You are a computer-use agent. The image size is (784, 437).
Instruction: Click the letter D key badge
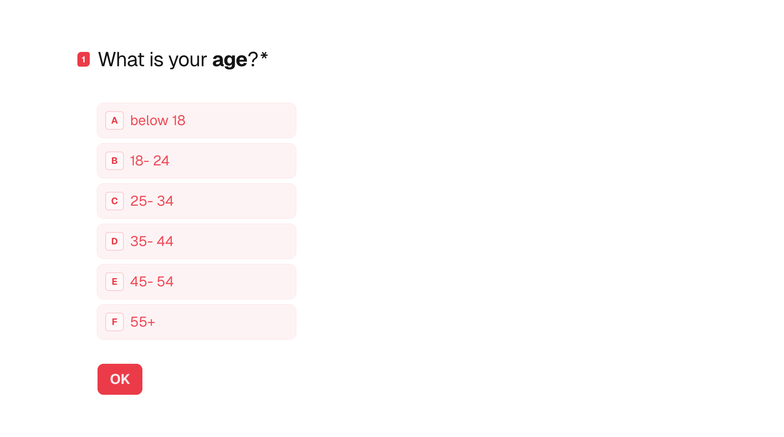point(115,241)
